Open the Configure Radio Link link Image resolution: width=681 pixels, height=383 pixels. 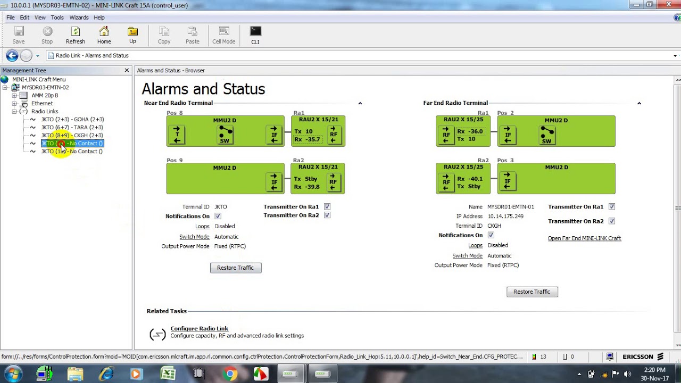[200, 329]
